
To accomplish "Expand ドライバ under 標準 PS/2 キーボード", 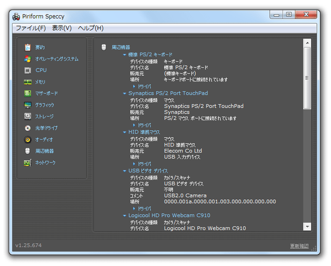I will tap(134, 86).
